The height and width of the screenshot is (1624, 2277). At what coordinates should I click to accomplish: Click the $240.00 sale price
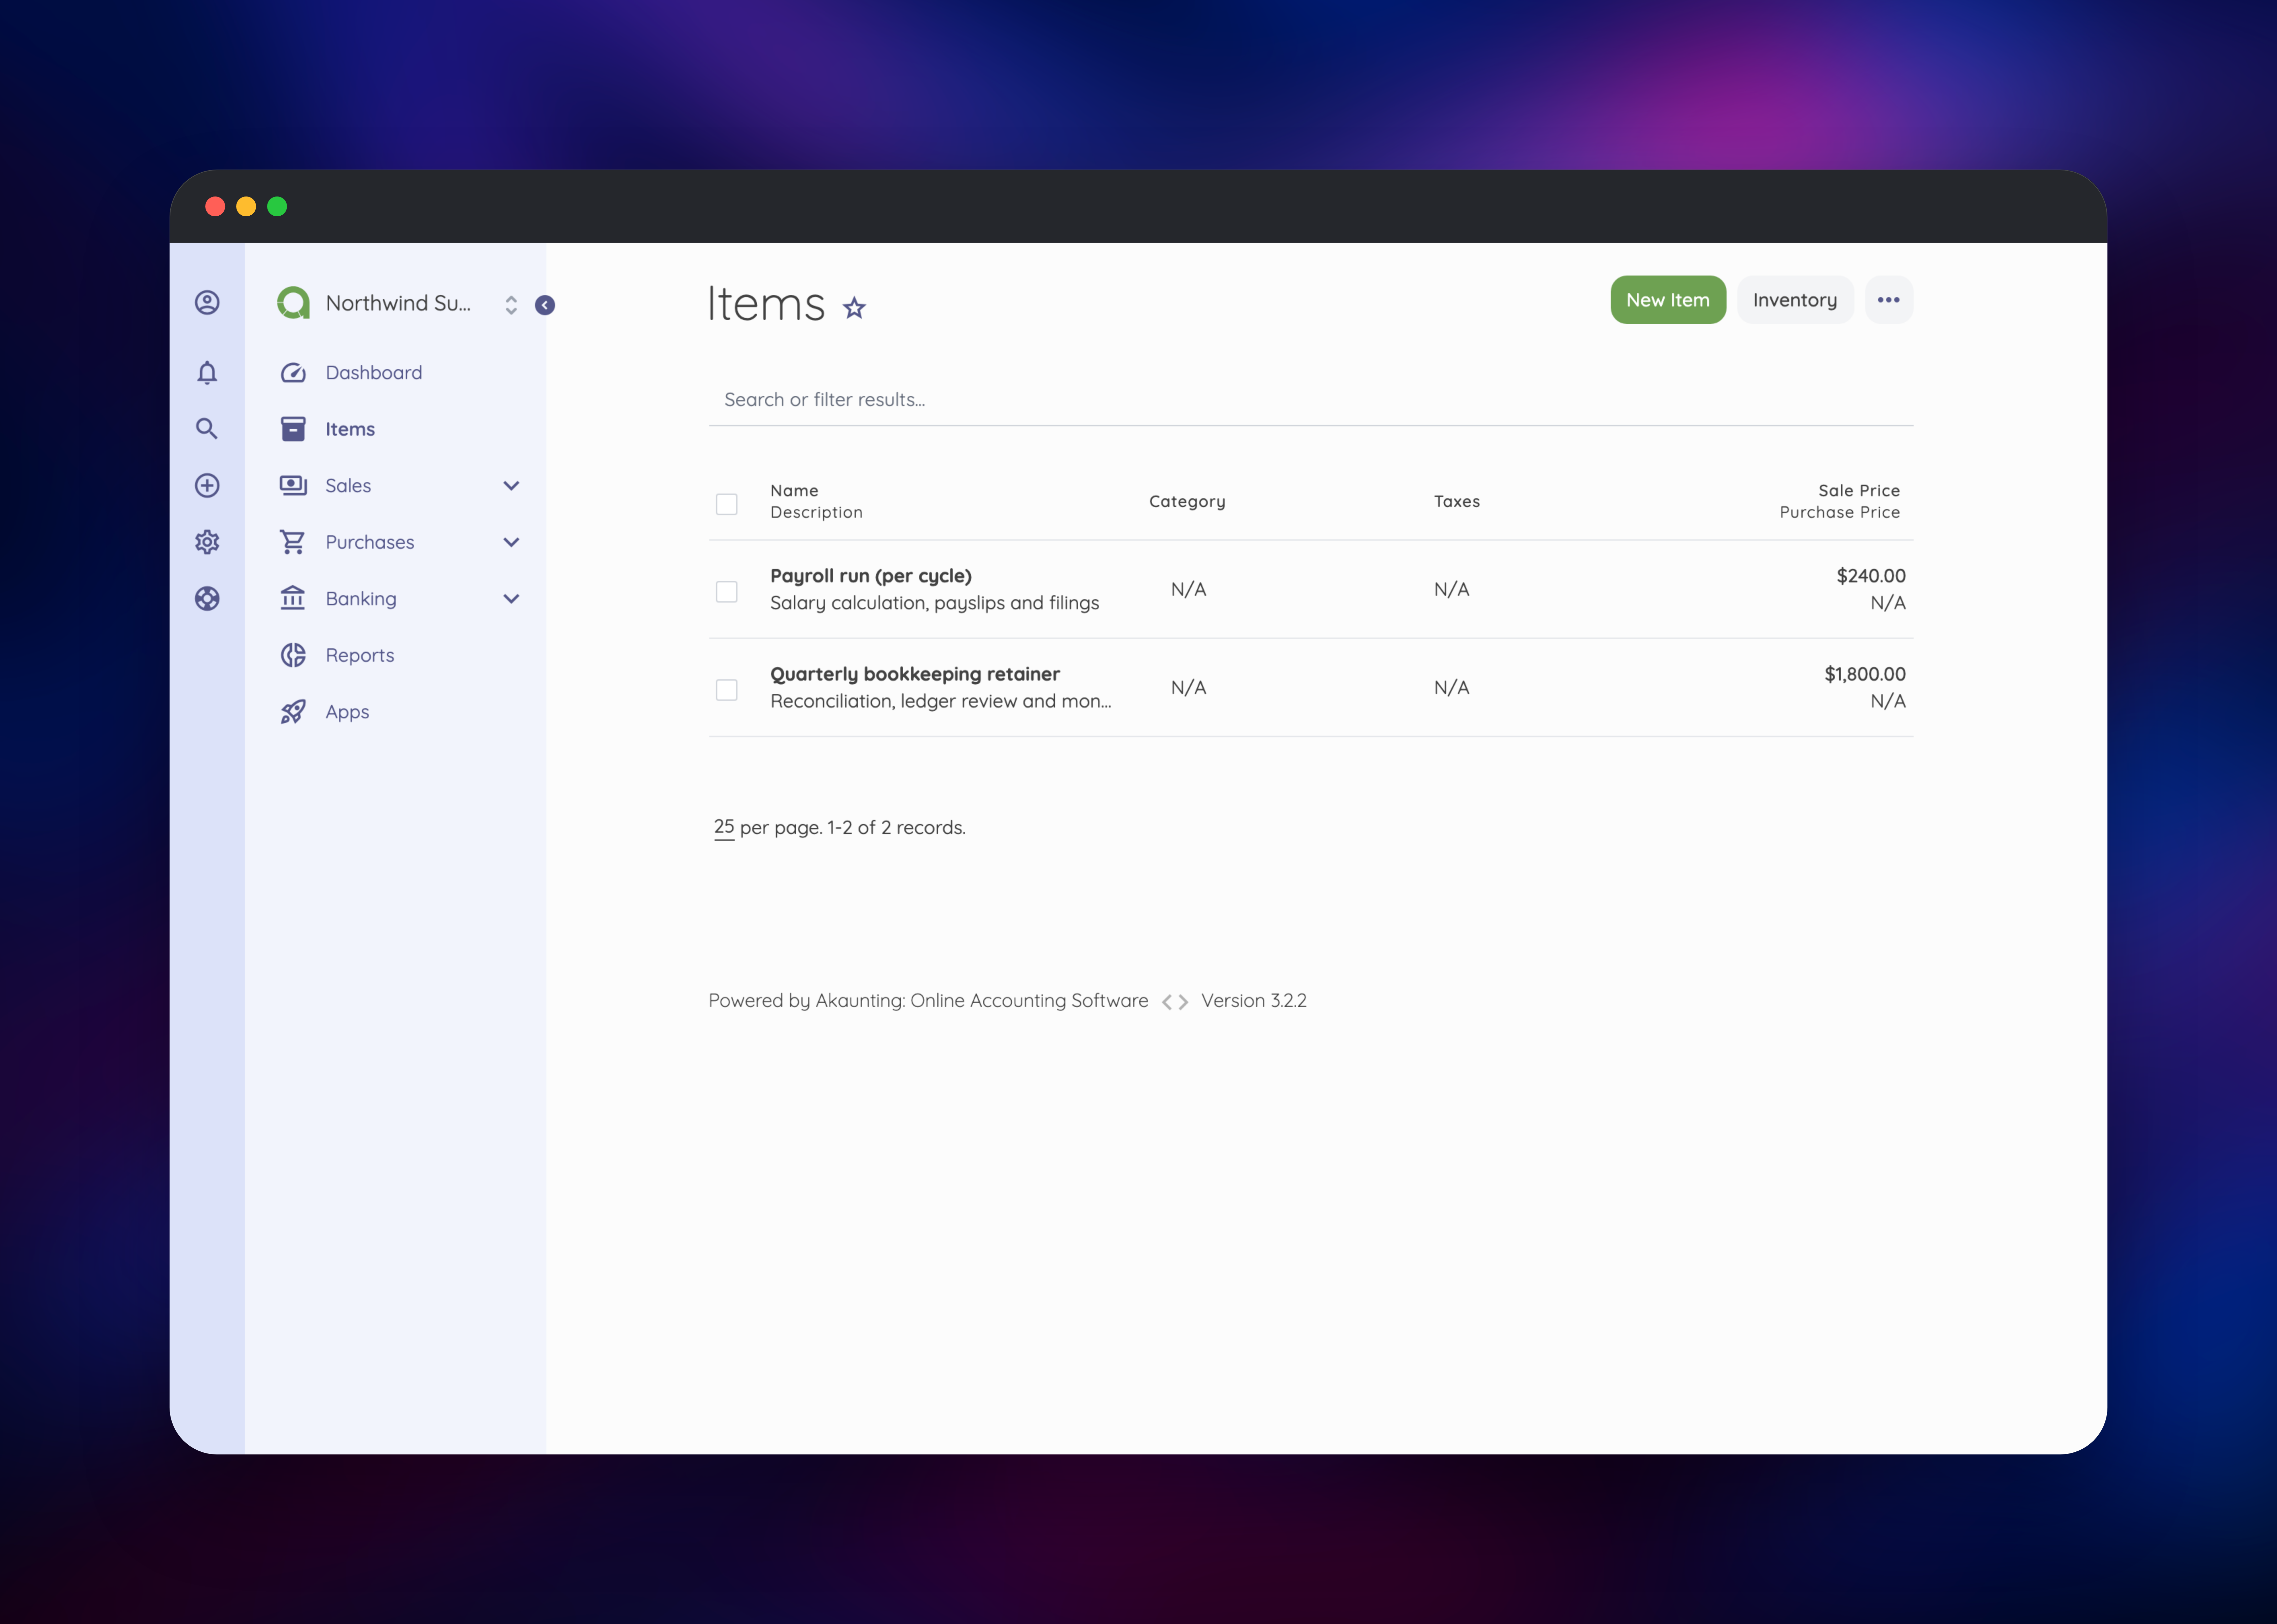1871,576
